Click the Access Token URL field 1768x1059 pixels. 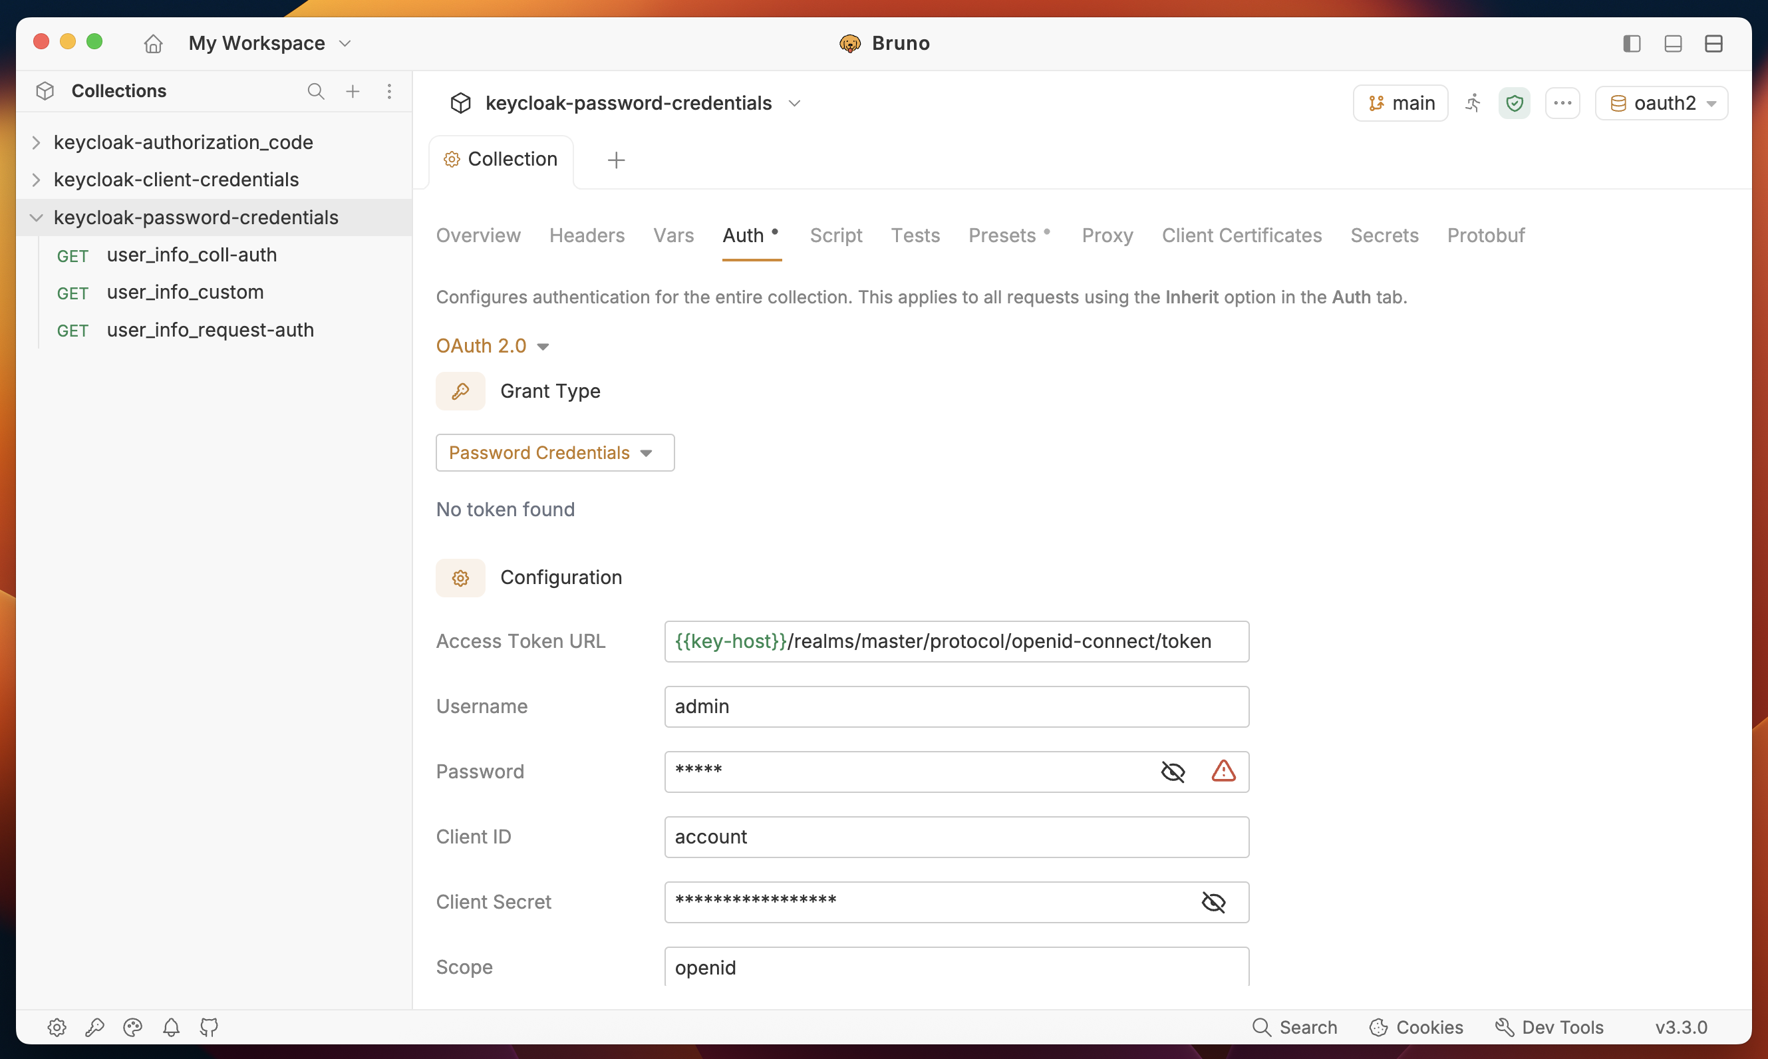(x=957, y=641)
